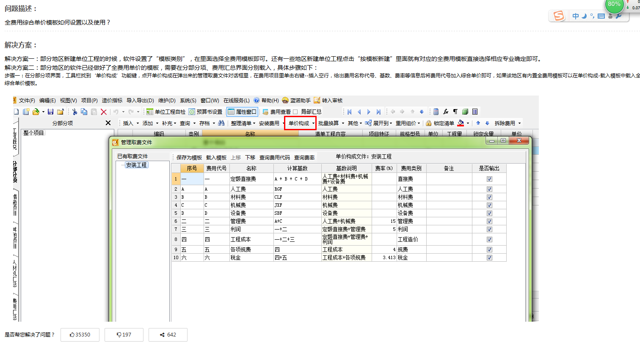Open the Sogou soft keyboard icon
This screenshot has width=640, height=342.
pyautogui.click(x=601, y=16)
